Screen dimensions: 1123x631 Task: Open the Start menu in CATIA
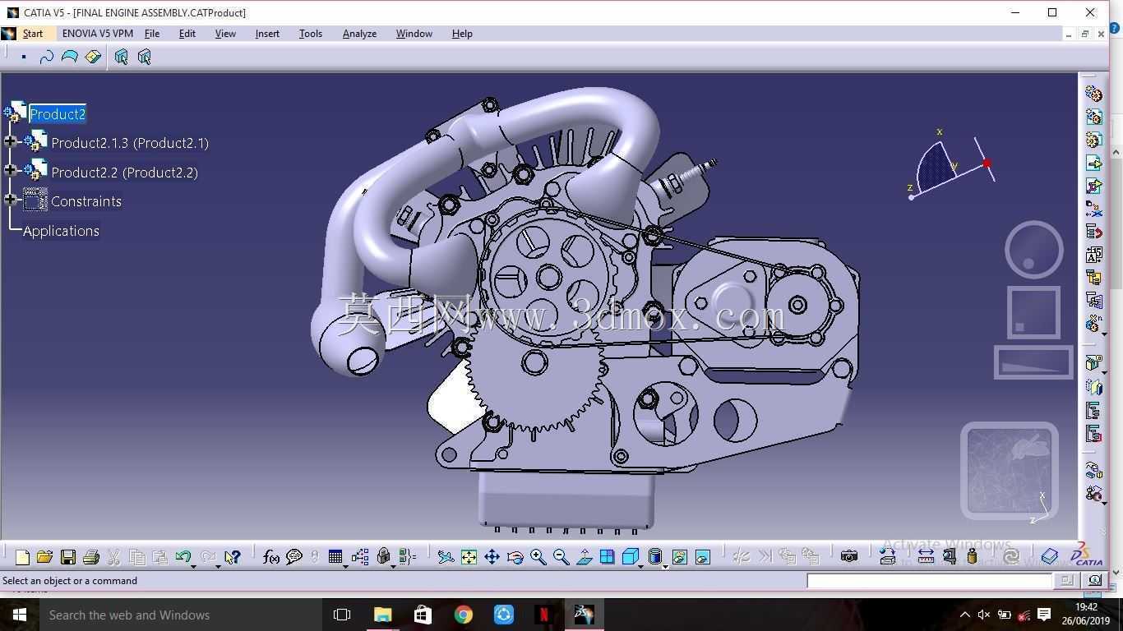tap(33, 34)
